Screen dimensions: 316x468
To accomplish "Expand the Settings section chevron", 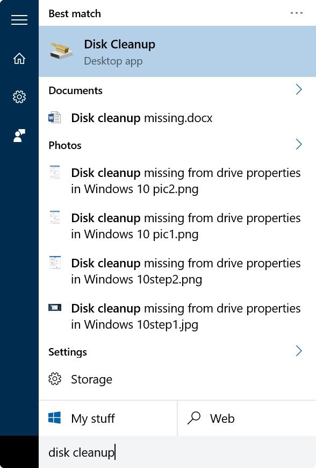I will 299,351.
